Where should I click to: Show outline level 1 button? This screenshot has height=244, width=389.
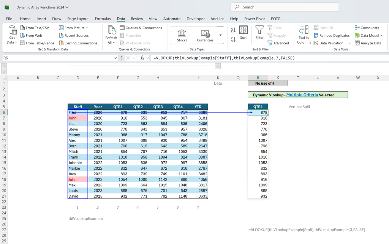(x=4, y=66)
